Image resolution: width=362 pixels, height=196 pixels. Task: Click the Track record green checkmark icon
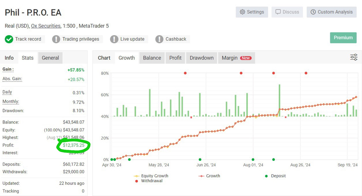(x=9, y=39)
